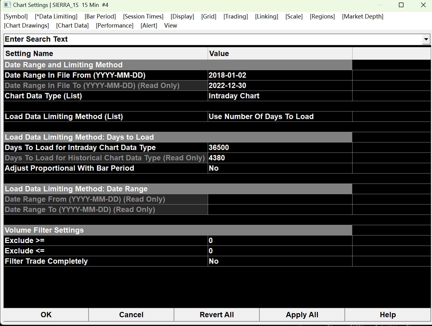Select the 4380 historical days value
The height and width of the screenshot is (326, 432).
(280, 158)
